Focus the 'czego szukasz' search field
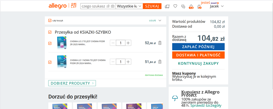The height and width of the screenshot is (109, 273). tap(93, 6)
